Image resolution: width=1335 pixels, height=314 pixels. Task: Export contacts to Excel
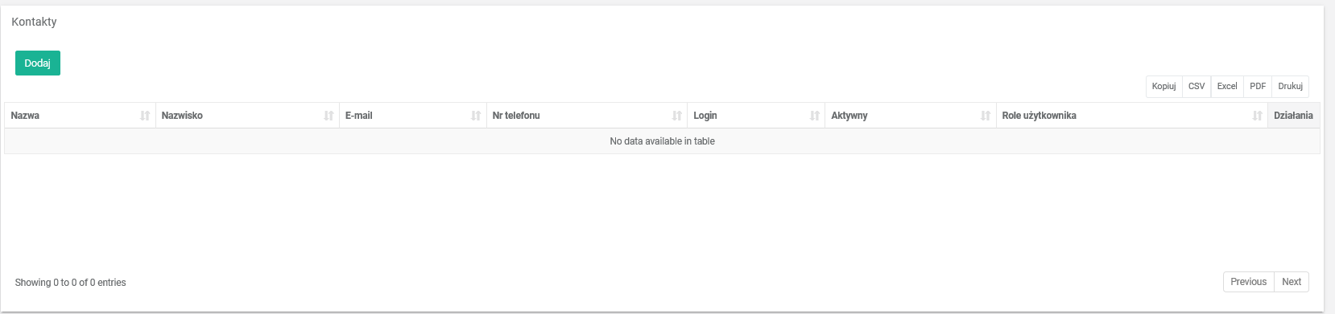(x=1227, y=86)
